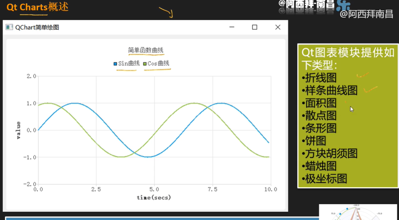
Task: Click the QChart application icon in the title bar
Action: pyautogui.click(x=9, y=27)
